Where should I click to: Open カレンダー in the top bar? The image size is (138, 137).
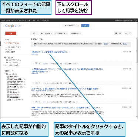14,20
